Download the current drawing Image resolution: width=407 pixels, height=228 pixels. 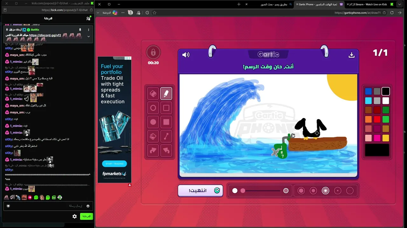[351, 55]
